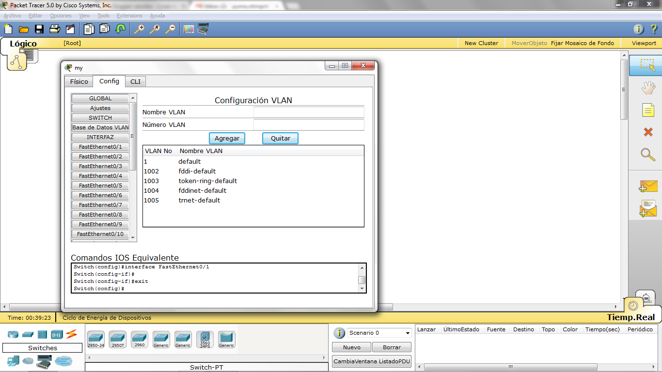This screenshot has width=662, height=372.
Task: Click the Nombre VLAN input field
Action: [x=309, y=112]
